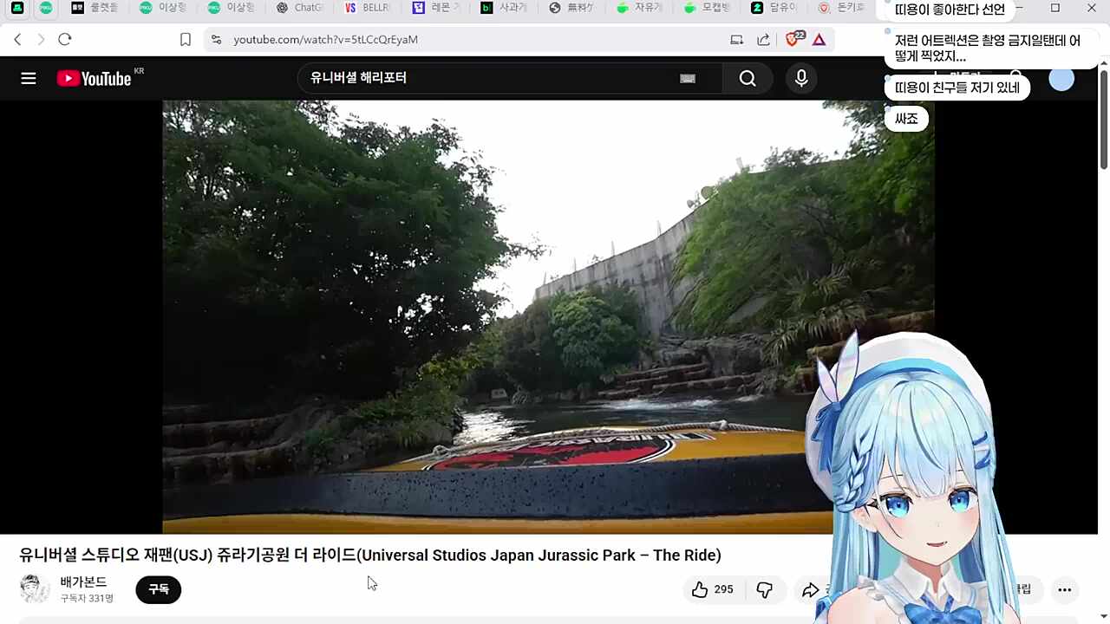Click the keyboard icon inside the search bar
The height and width of the screenshot is (624, 1110).
[x=687, y=78]
